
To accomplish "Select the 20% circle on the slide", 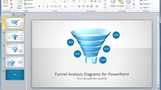I will pos(116,35).
